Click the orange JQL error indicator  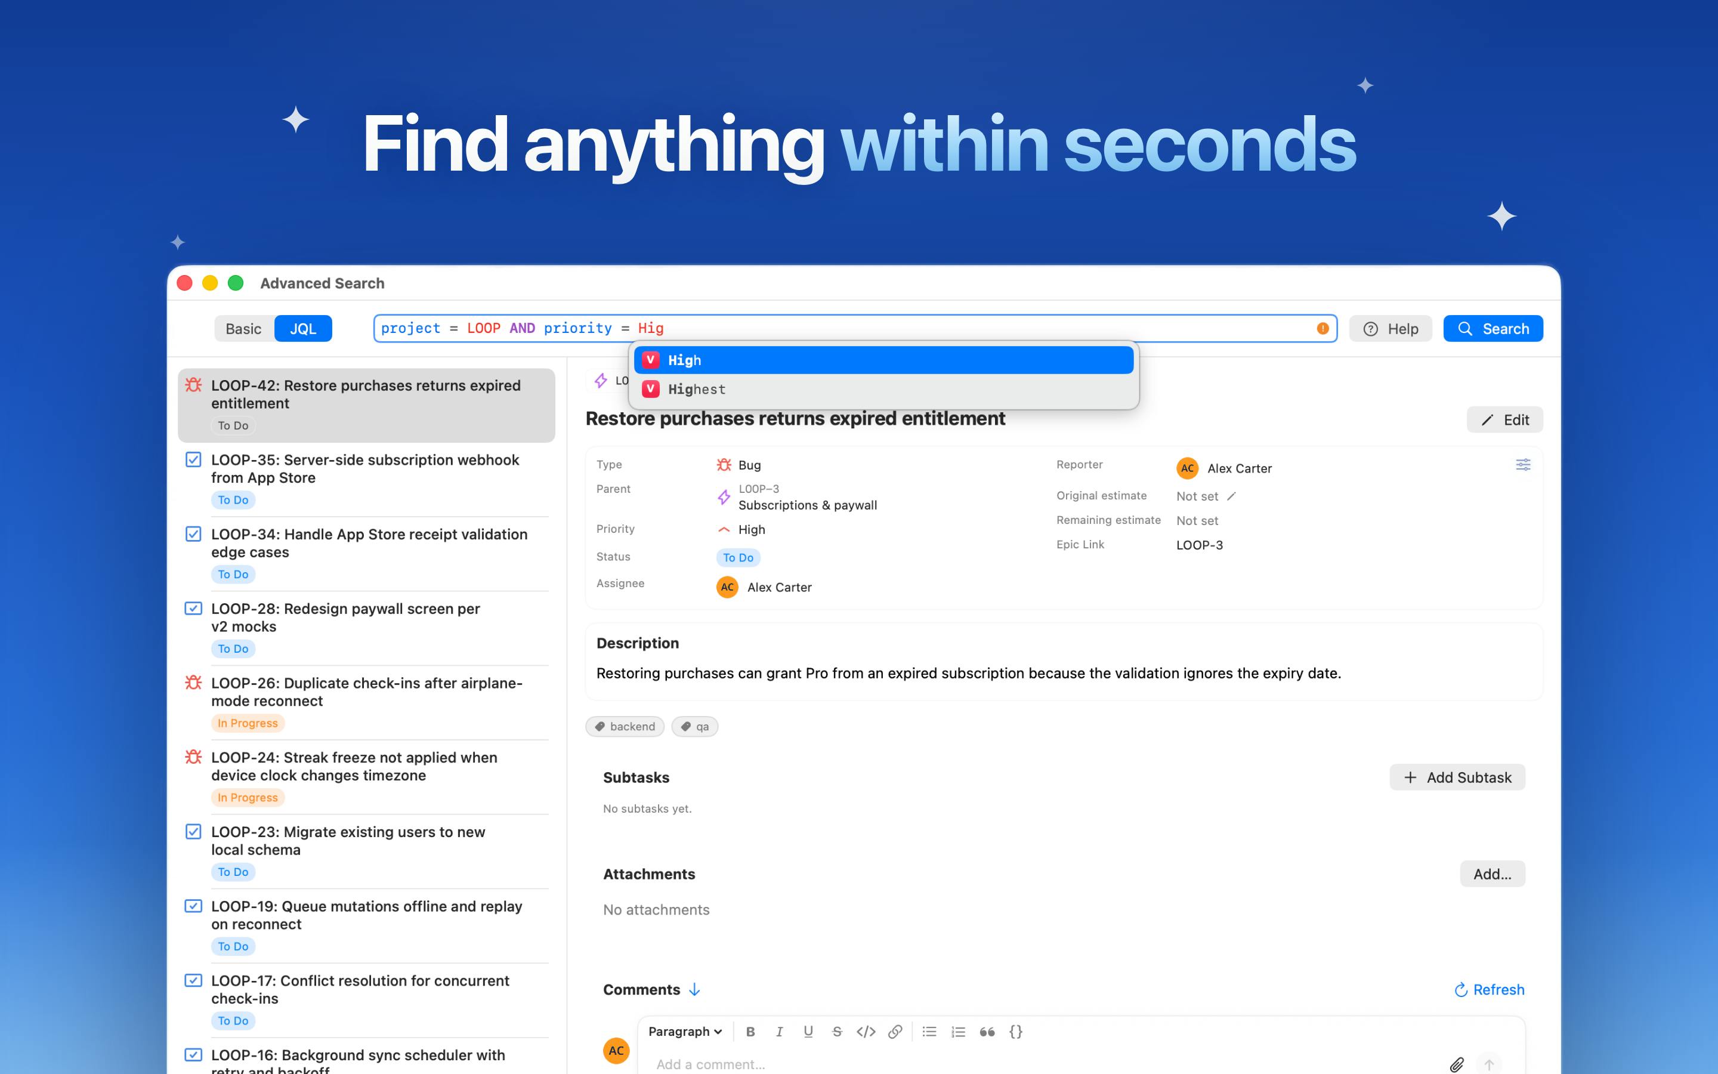(x=1323, y=328)
